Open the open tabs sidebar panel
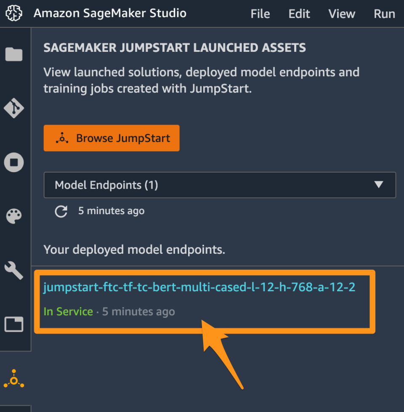 (14, 324)
